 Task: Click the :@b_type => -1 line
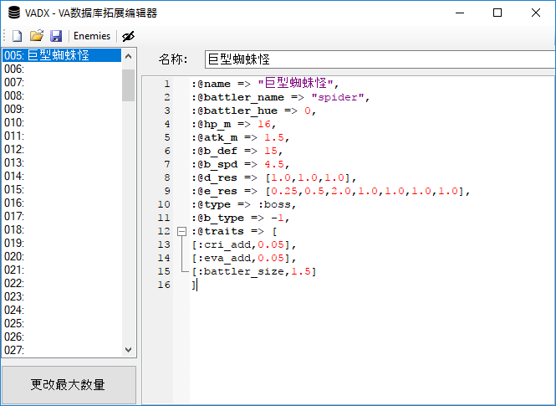pyautogui.click(x=241, y=218)
